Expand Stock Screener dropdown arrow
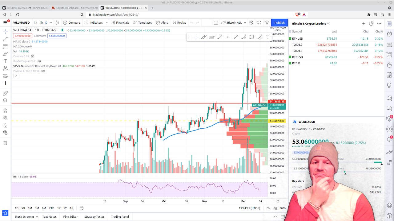Image resolution: width=394 pixels, height=221 pixels. coord(37,216)
